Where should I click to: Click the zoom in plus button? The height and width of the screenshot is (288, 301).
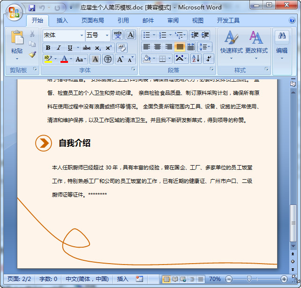[284, 279]
